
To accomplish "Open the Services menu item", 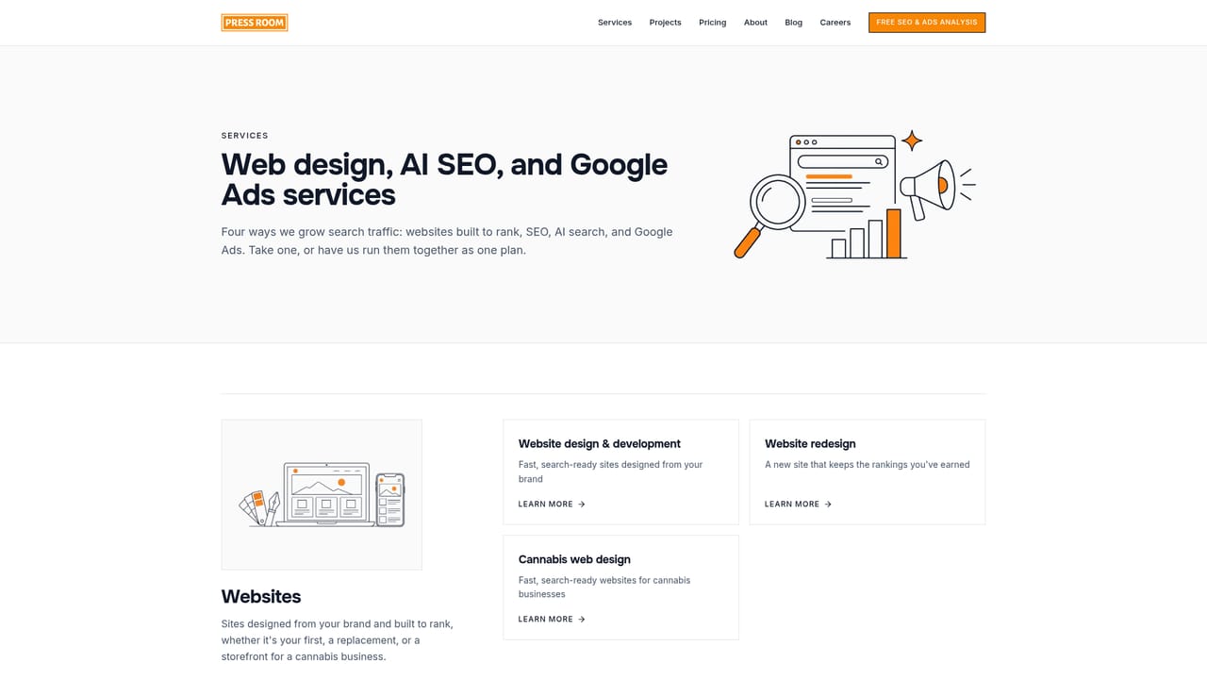I will pyautogui.click(x=615, y=23).
